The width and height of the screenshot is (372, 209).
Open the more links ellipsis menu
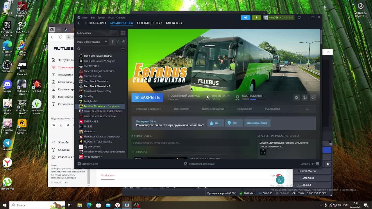point(307,109)
